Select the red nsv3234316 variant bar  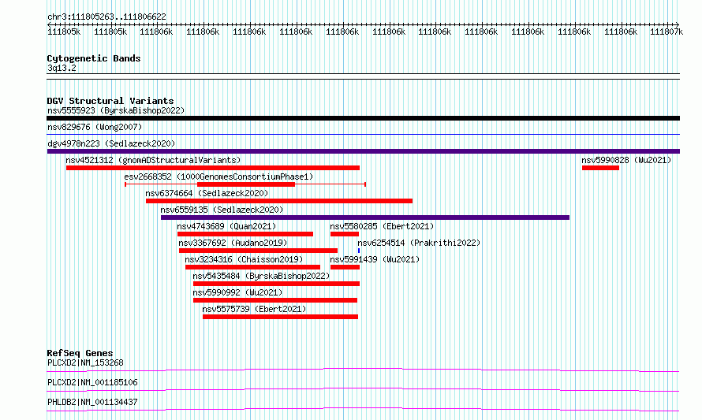pos(252,267)
